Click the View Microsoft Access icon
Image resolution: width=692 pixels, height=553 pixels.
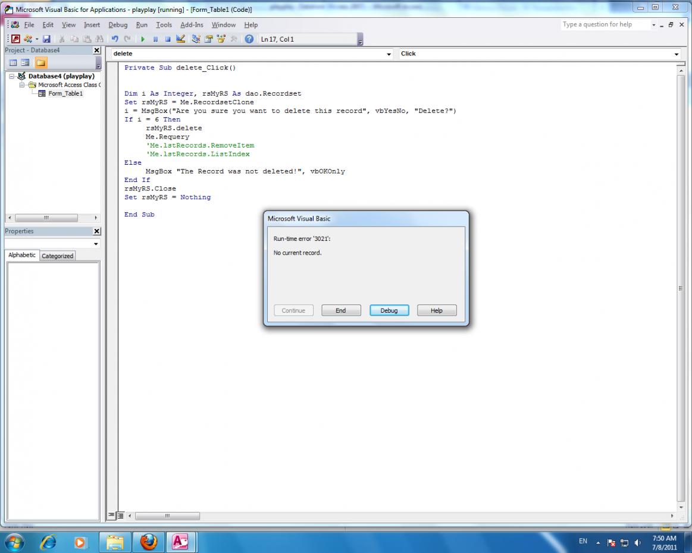(16, 39)
